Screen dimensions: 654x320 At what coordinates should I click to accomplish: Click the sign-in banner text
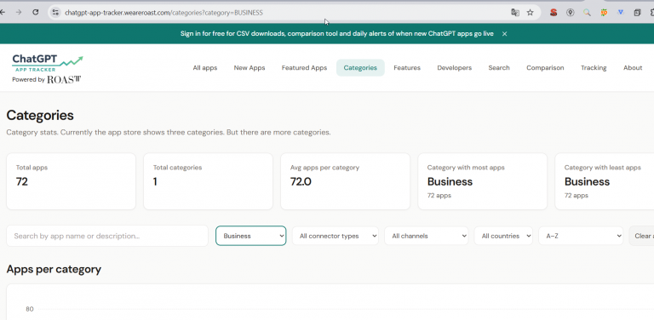[337, 34]
